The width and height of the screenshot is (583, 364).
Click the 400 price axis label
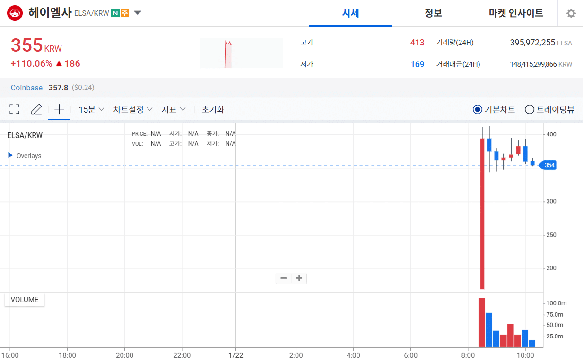pos(551,134)
